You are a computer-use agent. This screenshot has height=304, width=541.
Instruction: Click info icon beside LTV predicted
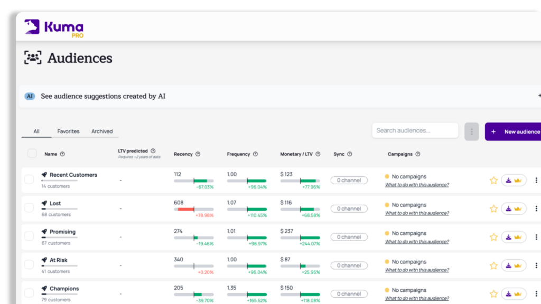[153, 151]
